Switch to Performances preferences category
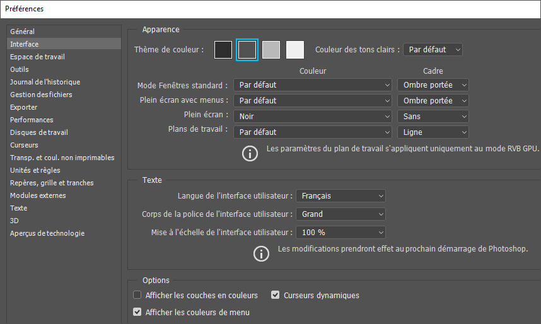This screenshot has width=541, height=324. click(32, 120)
